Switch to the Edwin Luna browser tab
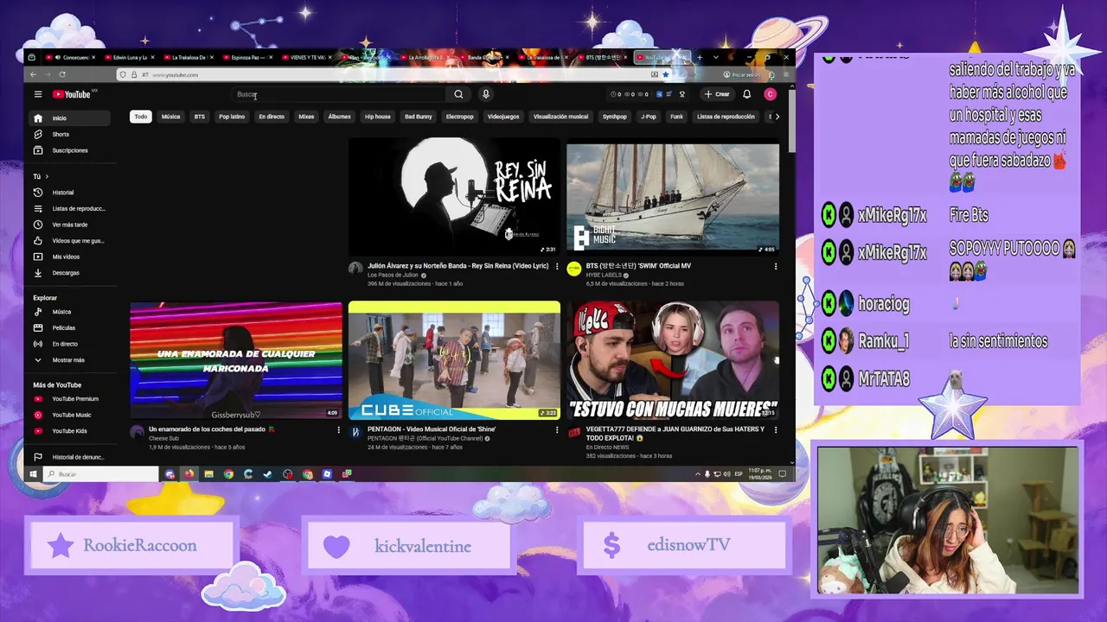 pos(131,58)
